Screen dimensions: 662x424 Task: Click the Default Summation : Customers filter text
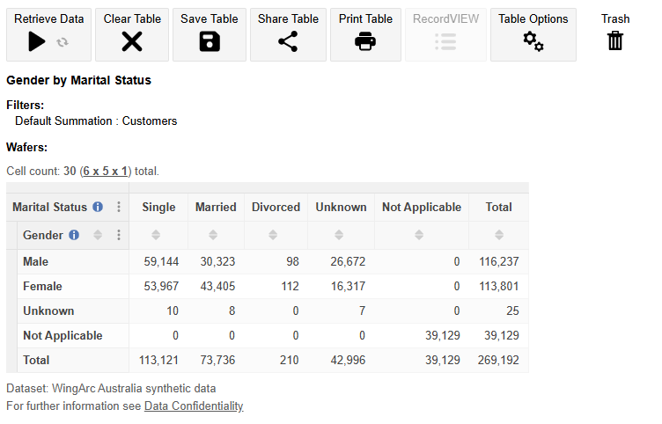pyautogui.click(x=96, y=121)
